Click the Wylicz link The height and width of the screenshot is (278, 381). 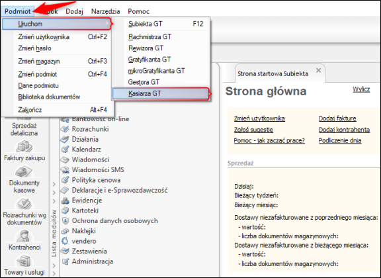coord(361,89)
